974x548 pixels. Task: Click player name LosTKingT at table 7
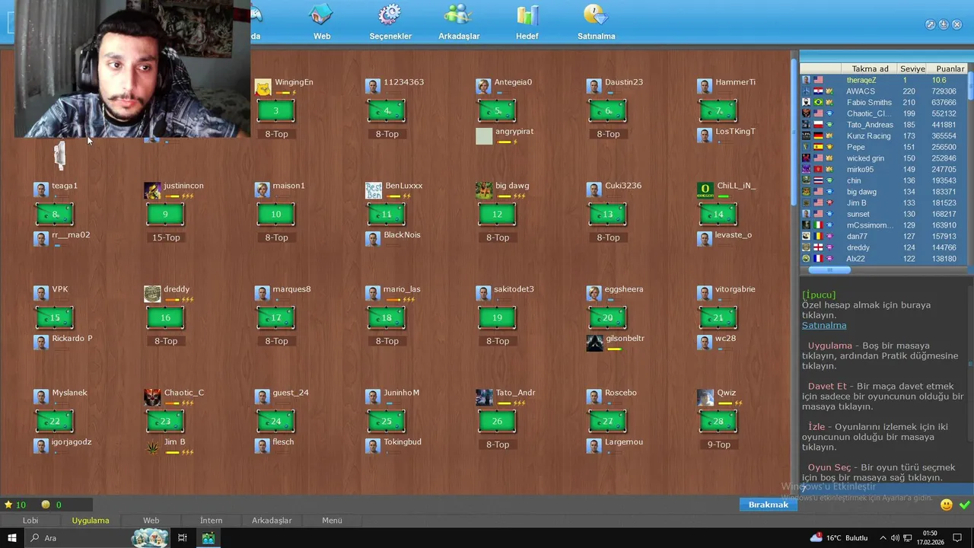point(735,132)
